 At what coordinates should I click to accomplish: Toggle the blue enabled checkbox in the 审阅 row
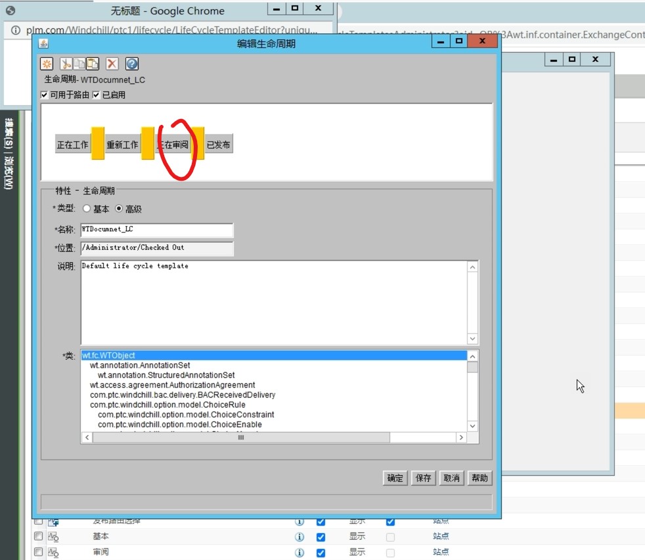(x=321, y=553)
